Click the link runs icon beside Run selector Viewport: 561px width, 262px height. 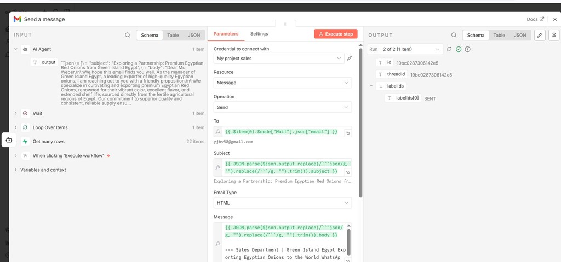[x=450, y=49]
